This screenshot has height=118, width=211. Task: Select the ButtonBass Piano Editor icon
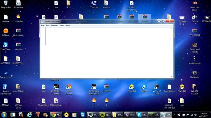94,89
